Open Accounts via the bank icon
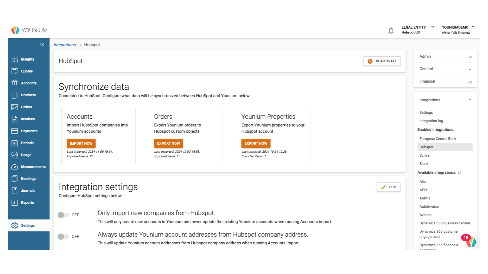This screenshot has width=488, height=274. 15,83
